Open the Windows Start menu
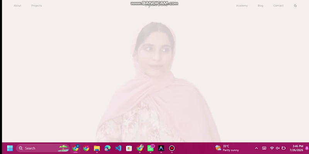The width and height of the screenshot is (309, 154). pos(10,148)
